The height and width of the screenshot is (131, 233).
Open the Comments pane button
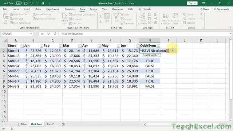click(x=221, y=9)
